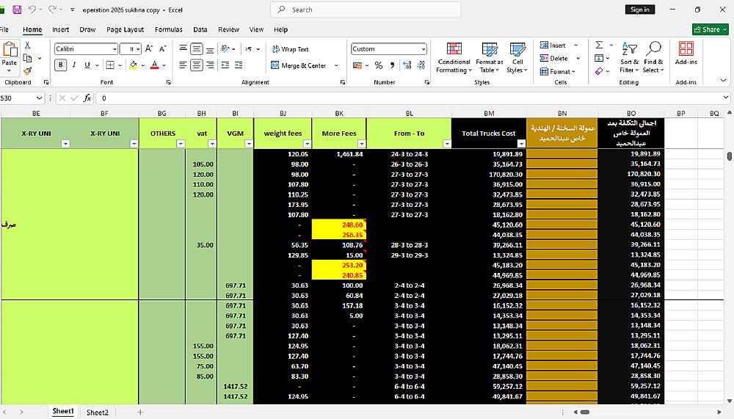Click the yellow Fill Color swatch
The width and height of the screenshot is (734, 419).
133,65
